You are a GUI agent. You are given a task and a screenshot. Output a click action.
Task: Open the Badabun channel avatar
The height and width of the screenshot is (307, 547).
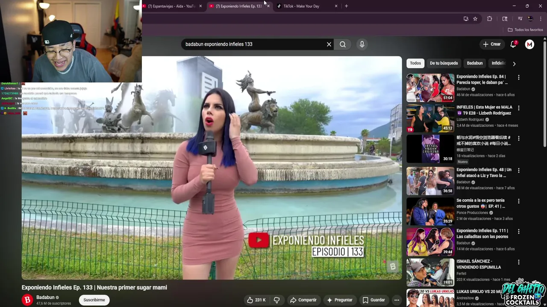pos(27,300)
